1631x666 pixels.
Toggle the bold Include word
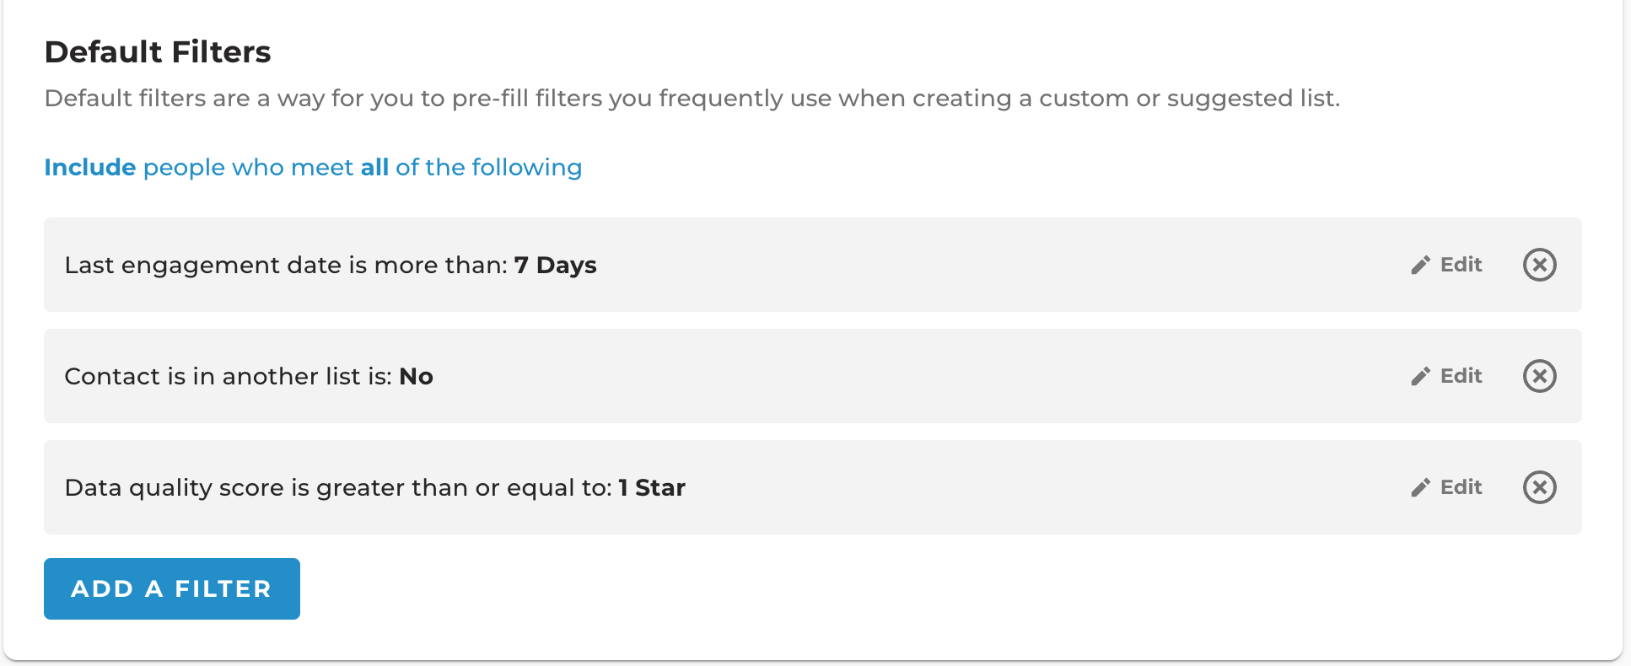tap(90, 167)
